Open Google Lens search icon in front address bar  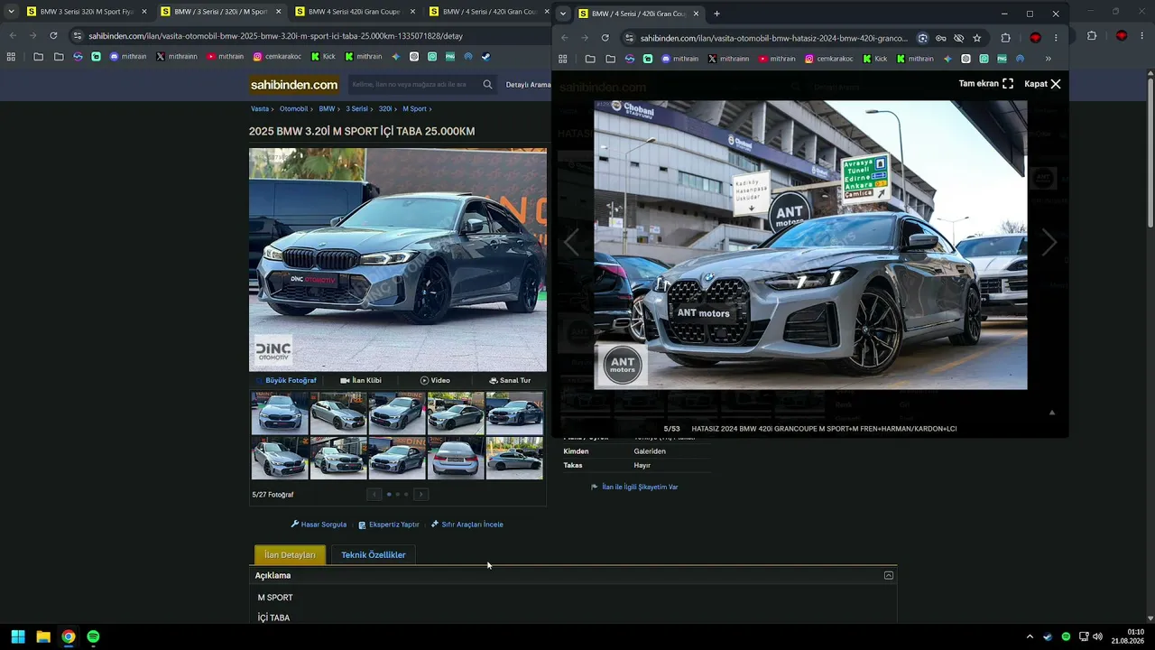coord(922,38)
